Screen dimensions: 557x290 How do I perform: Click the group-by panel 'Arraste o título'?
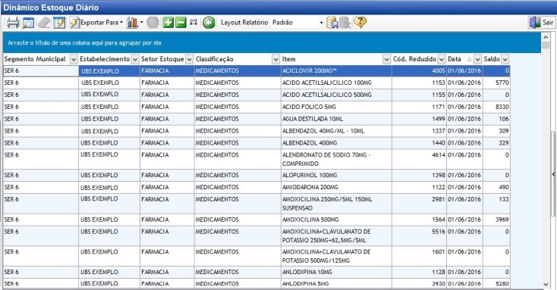[272, 43]
